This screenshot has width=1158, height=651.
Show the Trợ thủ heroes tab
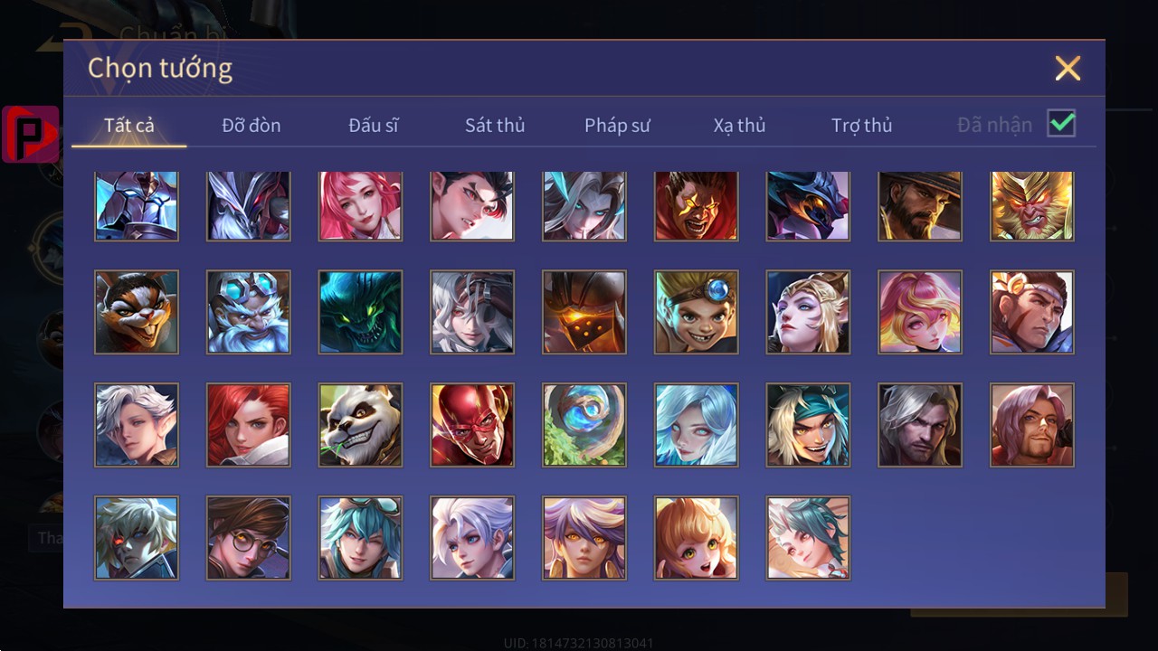(861, 126)
